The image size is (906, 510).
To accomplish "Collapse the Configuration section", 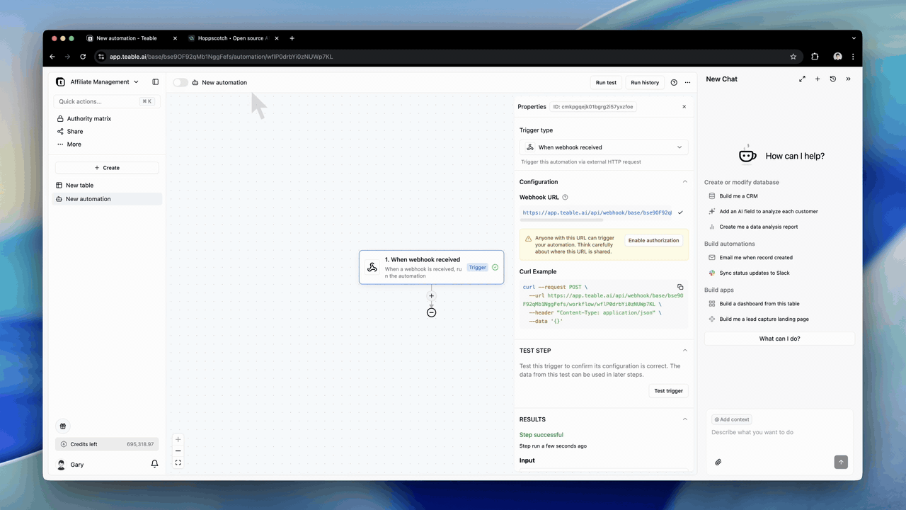I will 684,182.
